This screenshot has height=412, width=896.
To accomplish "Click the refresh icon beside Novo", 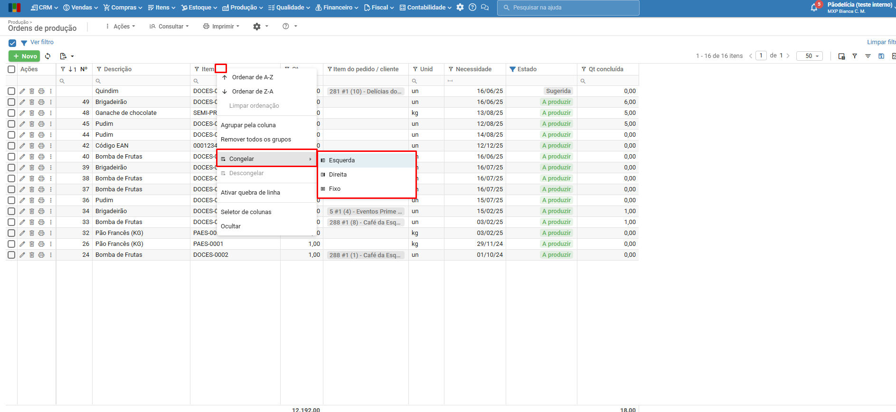I will 48,56.
